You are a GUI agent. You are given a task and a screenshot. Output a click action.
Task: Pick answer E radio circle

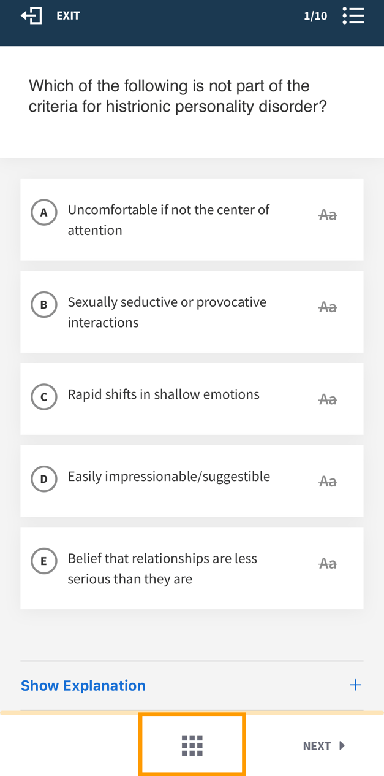(44, 561)
